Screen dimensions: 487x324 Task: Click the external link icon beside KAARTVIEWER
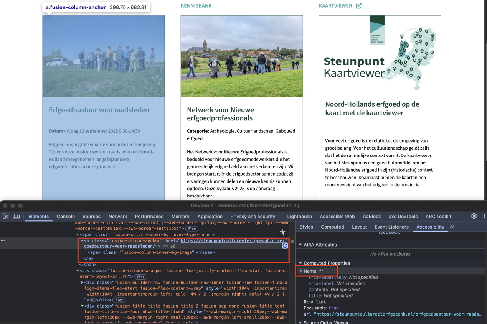[358, 6]
